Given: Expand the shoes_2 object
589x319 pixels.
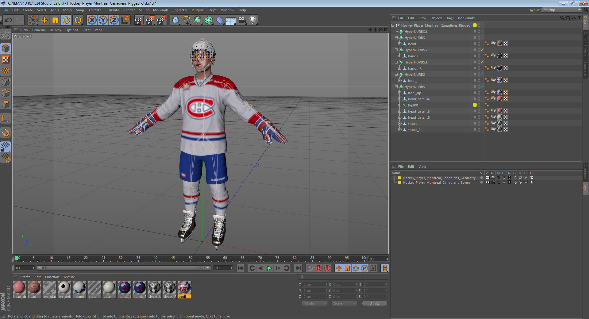Looking at the screenshot, I should point(400,130).
